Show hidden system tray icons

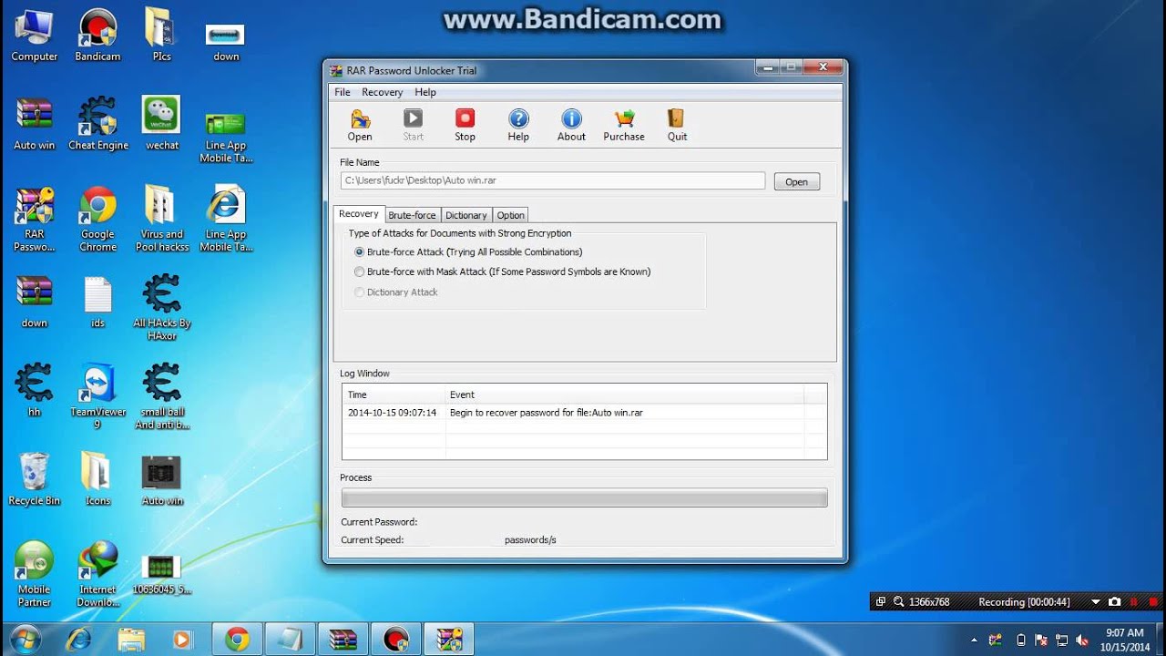974,640
